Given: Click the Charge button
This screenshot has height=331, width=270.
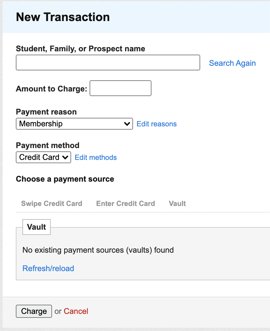Looking at the screenshot, I should 34,311.
